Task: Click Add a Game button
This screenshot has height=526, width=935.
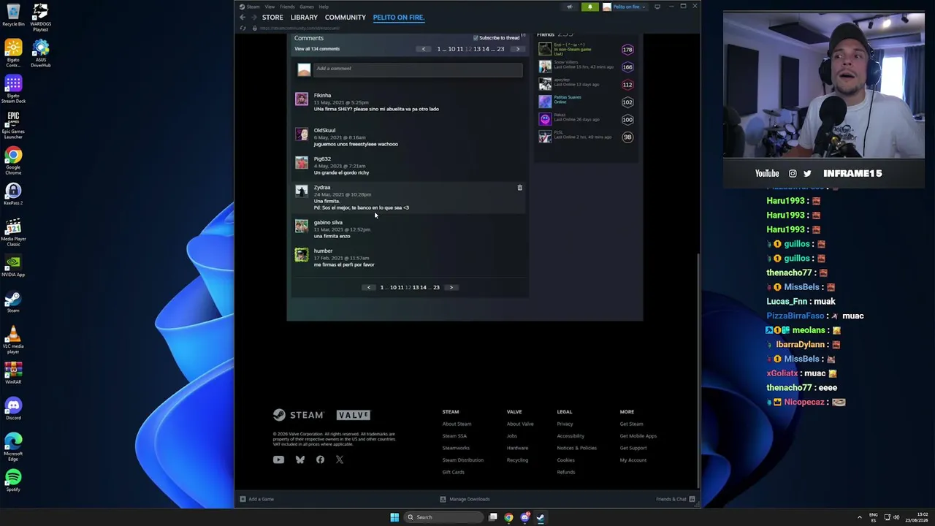Action: (x=256, y=499)
